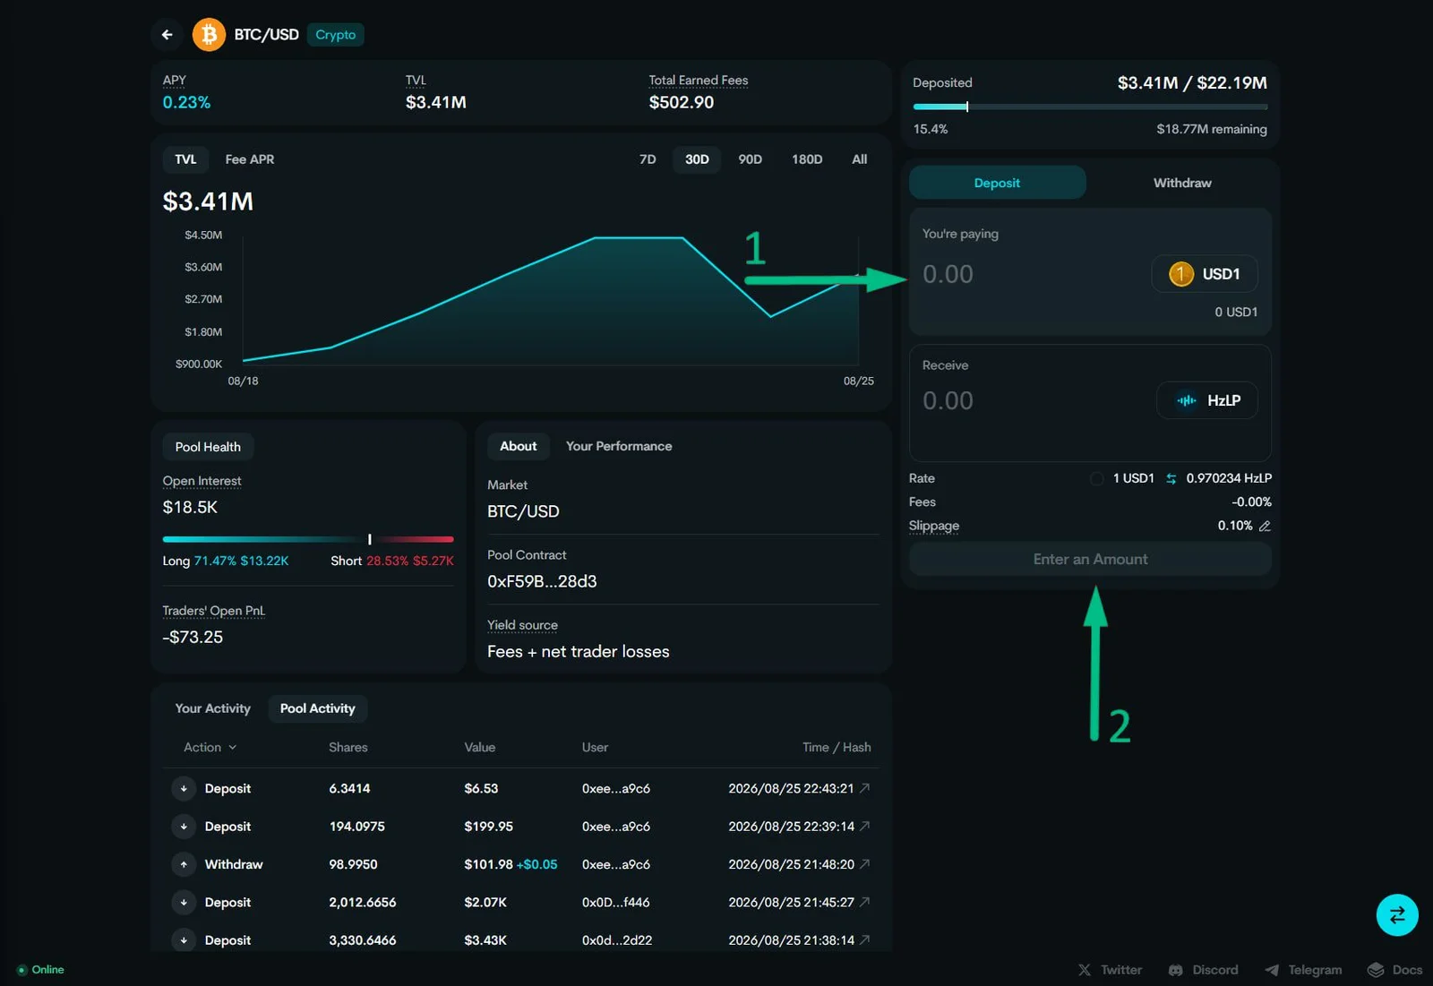The width and height of the screenshot is (1433, 986).
Task: Set the chart range to 90D
Action: (x=750, y=159)
